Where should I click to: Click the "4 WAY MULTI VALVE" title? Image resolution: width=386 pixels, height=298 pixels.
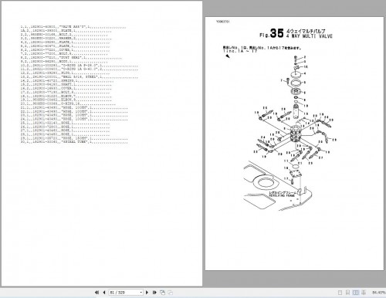click(x=310, y=36)
